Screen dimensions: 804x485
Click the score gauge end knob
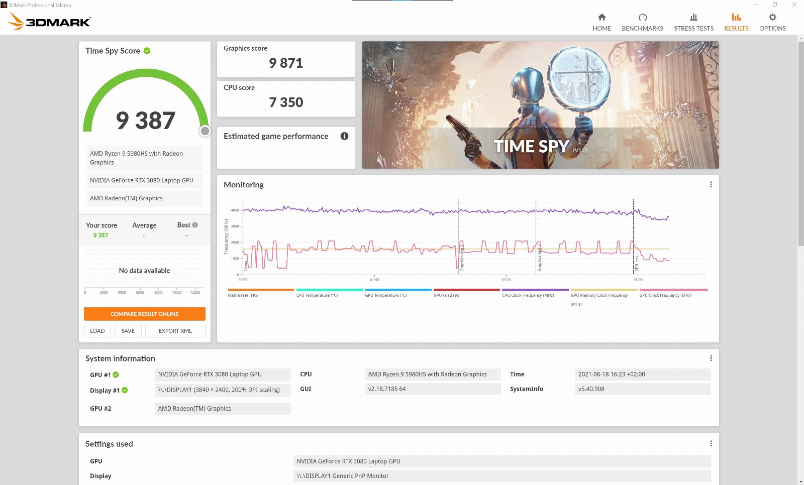click(205, 131)
